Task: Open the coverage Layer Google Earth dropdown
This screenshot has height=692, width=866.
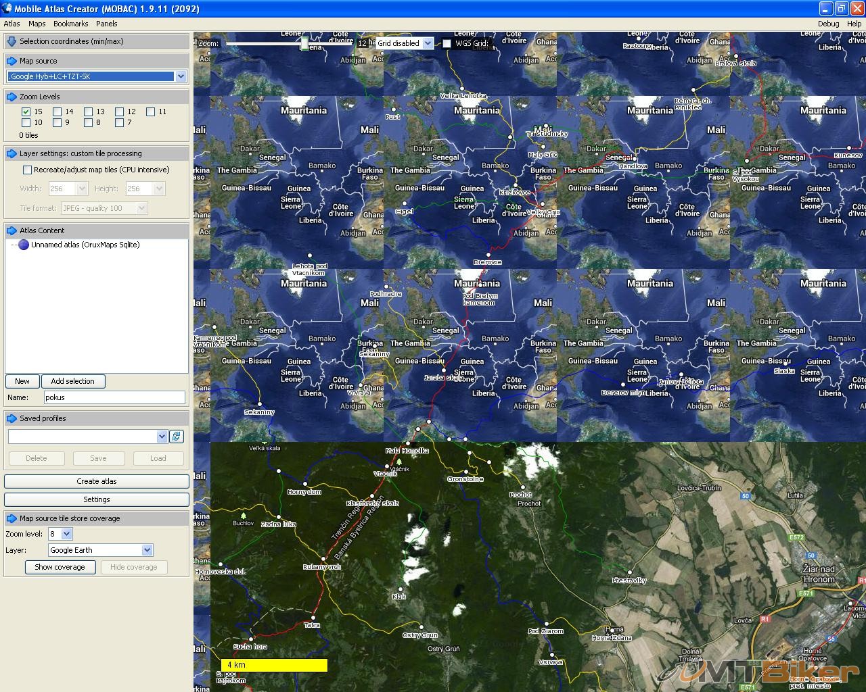Action: [x=147, y=550]
